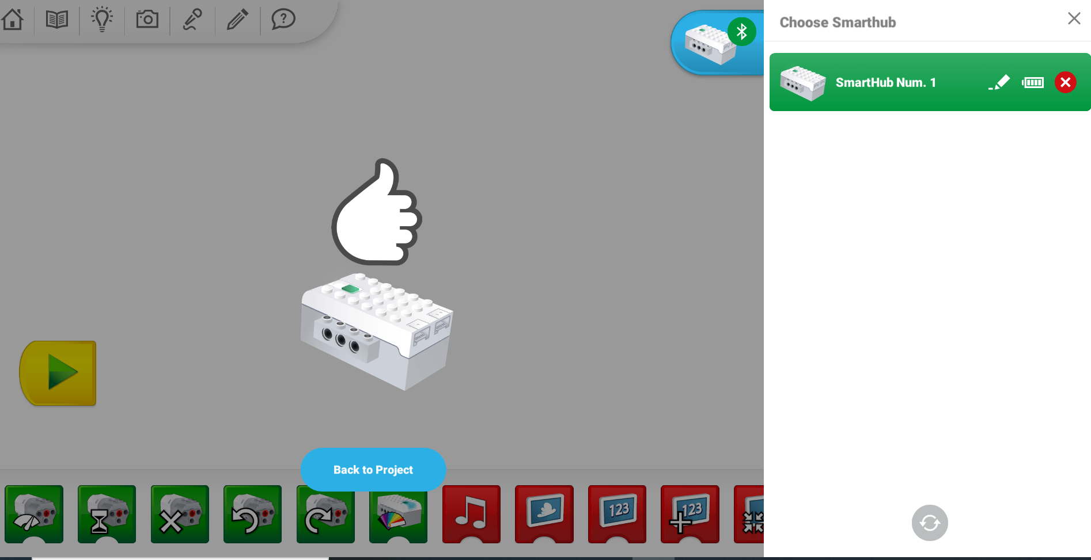Select the motor clockwise direction block
Viewport: 1091px width, 560px height.
point(325,514)
